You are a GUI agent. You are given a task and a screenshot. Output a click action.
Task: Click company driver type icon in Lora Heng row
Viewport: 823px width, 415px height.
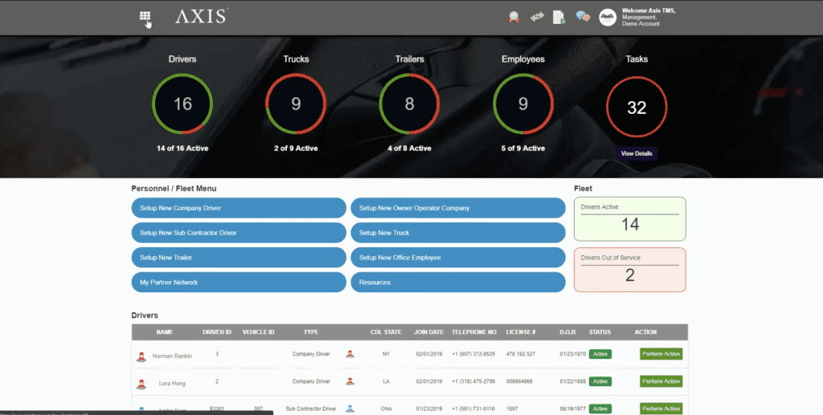tap(350, 381)
